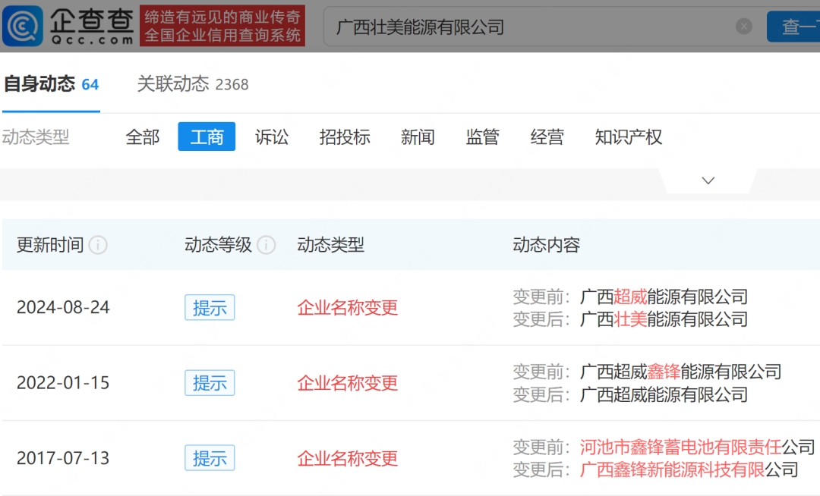Click the Qcc.com logo icon
The image size is (820, 496).
click(24, 27)
